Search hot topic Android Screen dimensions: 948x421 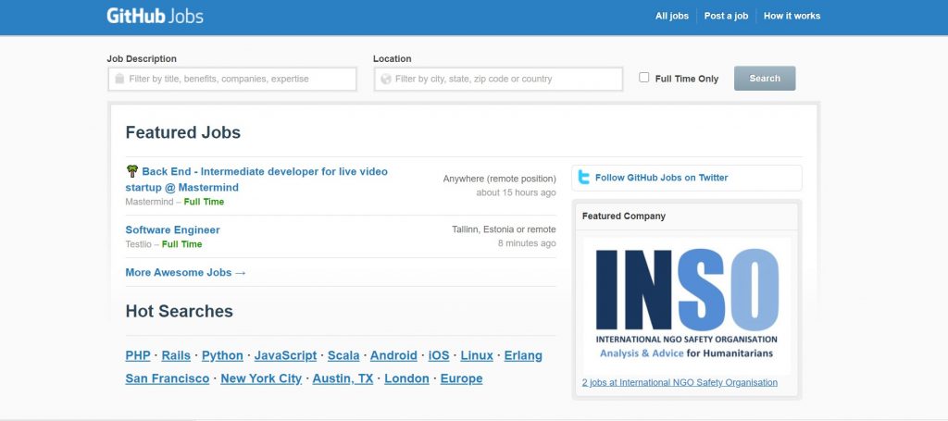(393, 355)
